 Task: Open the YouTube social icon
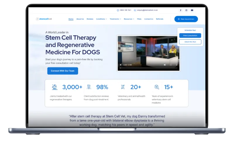(192, 10)
